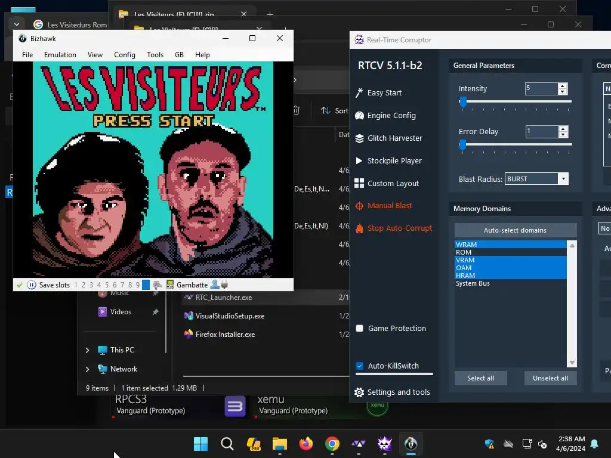Open Easy Start in Real-Time Corruptor

pyautogui.click(x=378, y=92)
